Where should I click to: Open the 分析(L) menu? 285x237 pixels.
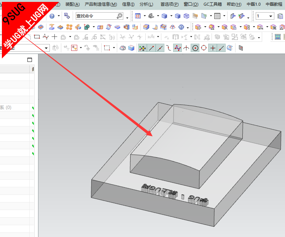(146, 4)
